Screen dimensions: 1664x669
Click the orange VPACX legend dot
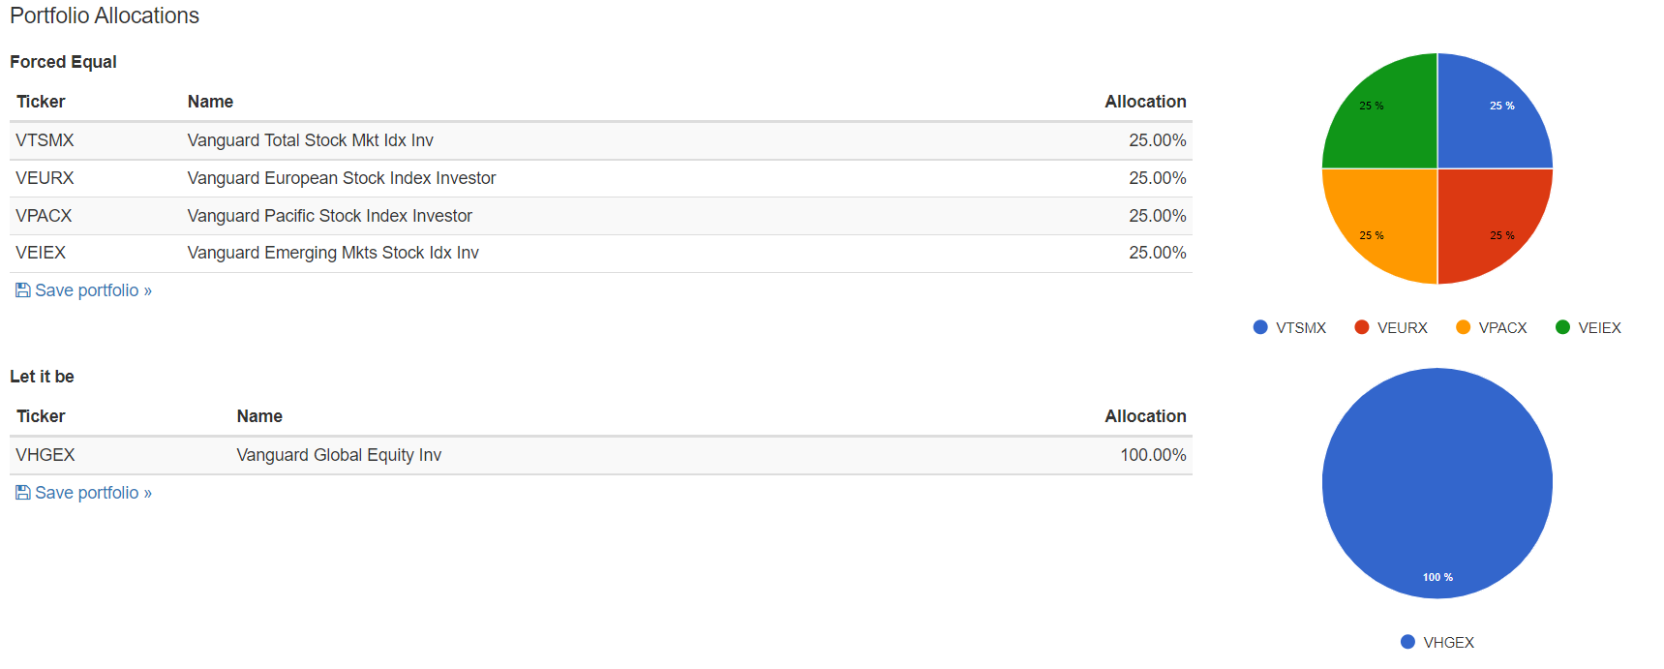pos(1463,327)
